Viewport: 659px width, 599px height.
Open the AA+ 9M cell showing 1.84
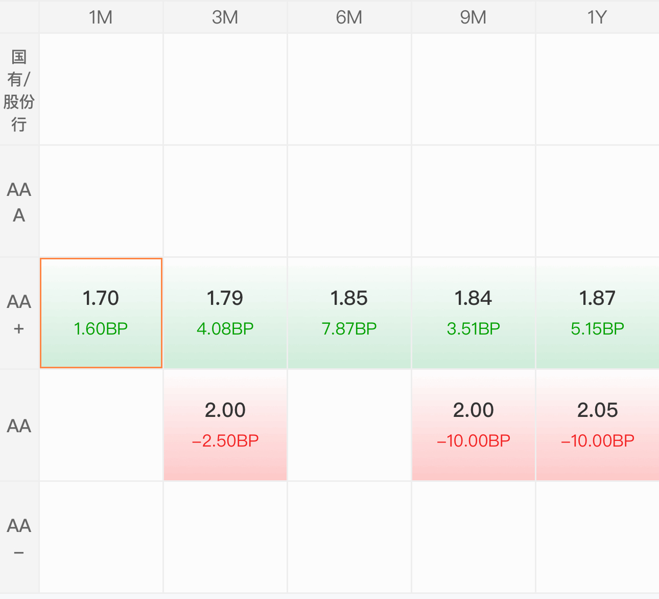[x=473, y=313]
